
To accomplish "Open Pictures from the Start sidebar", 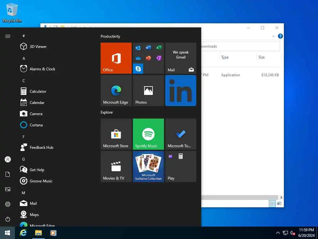I will coord(8,189).
